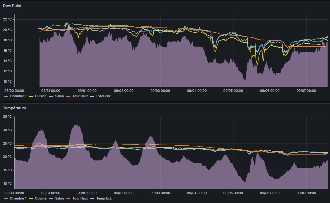The width and height of the screenshot is (330, 203).
Task: Open the Dew Point panel title
Action: [x=12, y=6]
